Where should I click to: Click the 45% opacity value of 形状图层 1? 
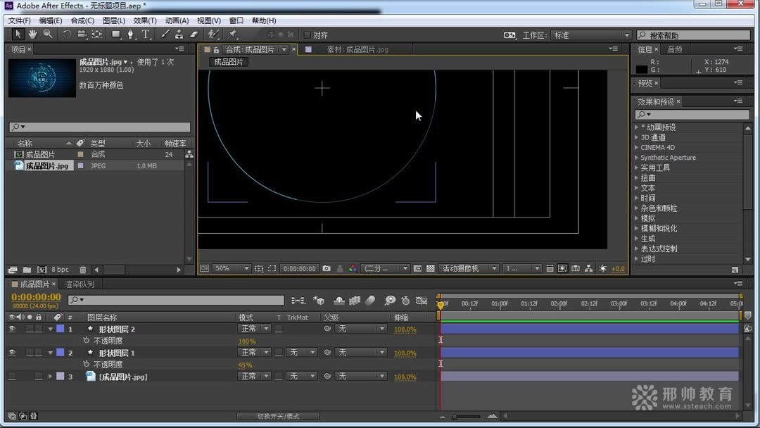coord(245,365)
